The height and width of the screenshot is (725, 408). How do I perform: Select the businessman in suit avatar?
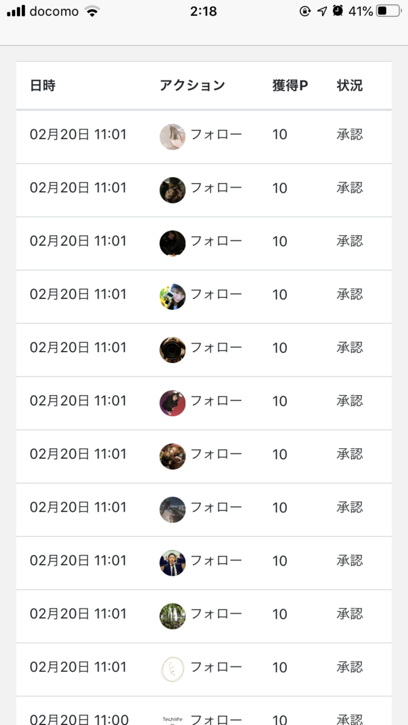pyautogui.click(x=172, y=561)
